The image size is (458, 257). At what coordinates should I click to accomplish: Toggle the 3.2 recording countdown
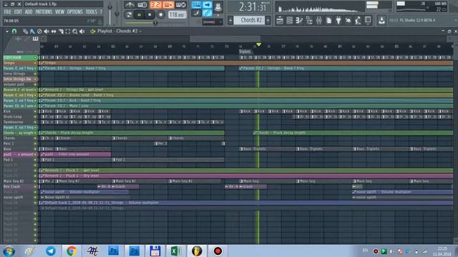(155, 5)
